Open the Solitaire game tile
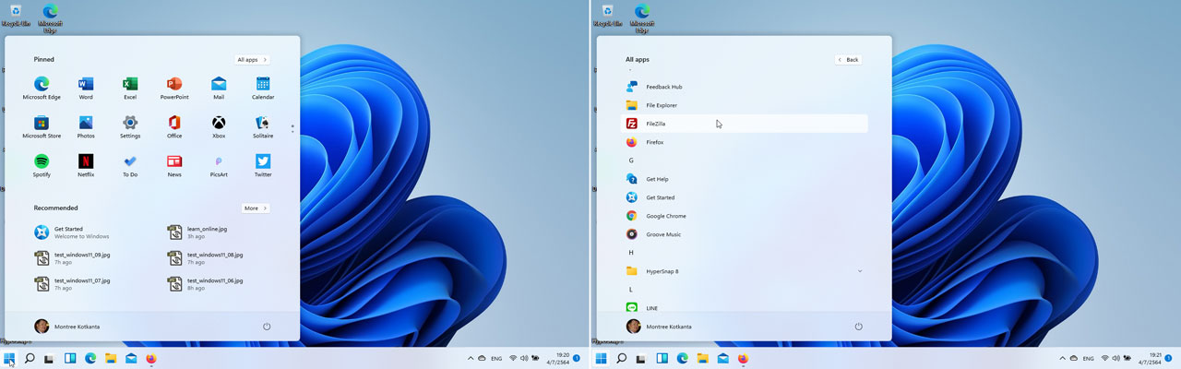 263,127
